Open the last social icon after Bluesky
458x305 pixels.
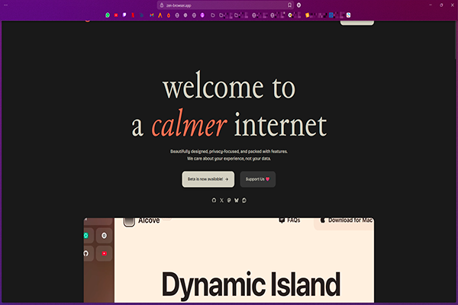[x=244, y=201]
